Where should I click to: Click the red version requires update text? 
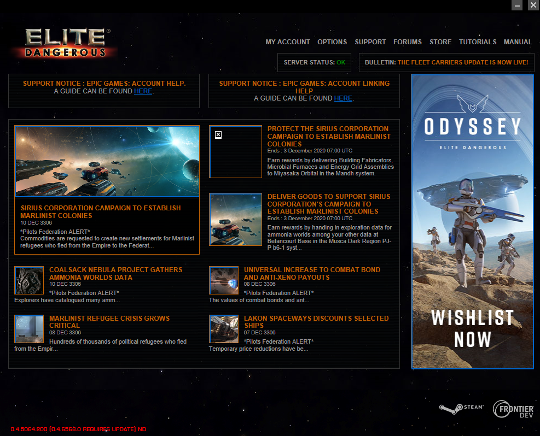tap(79, 429)
